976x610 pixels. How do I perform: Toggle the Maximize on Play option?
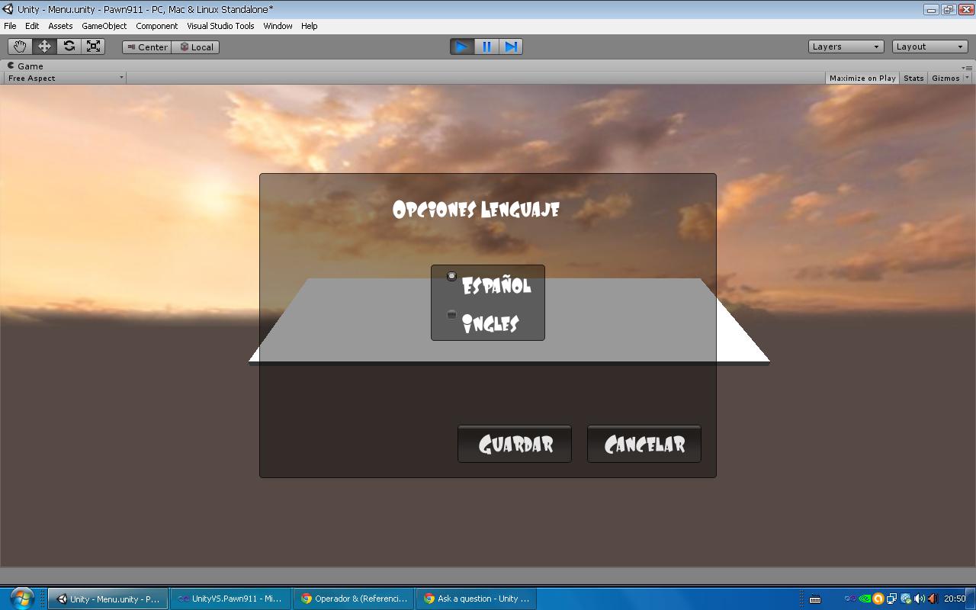862,77
